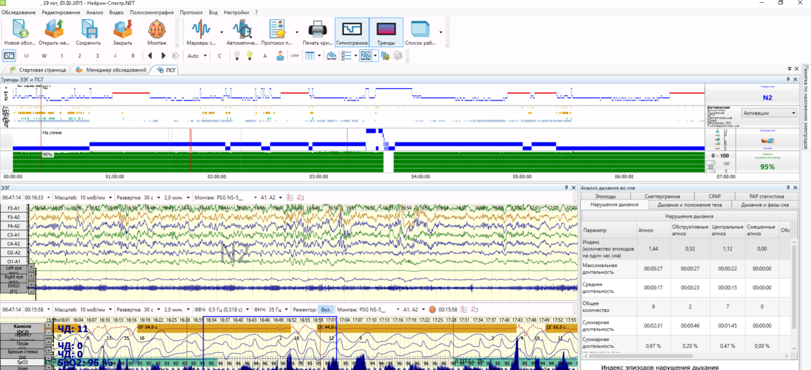The width and height of the screenshot is (811, 370).
Task: Click the Печать кри... printer icon
Action: (317, 29)
